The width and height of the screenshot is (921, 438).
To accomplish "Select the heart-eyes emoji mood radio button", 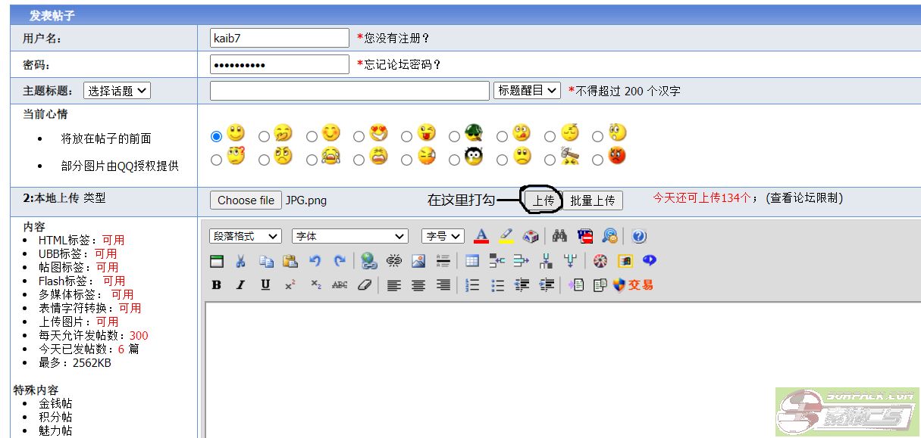I will coord(359,137).
